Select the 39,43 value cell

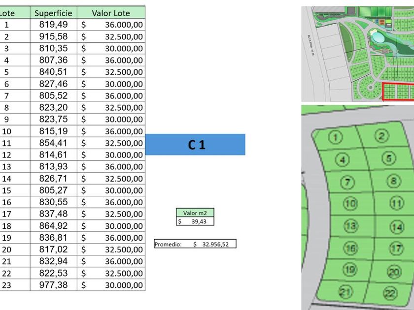click(195, 221)
